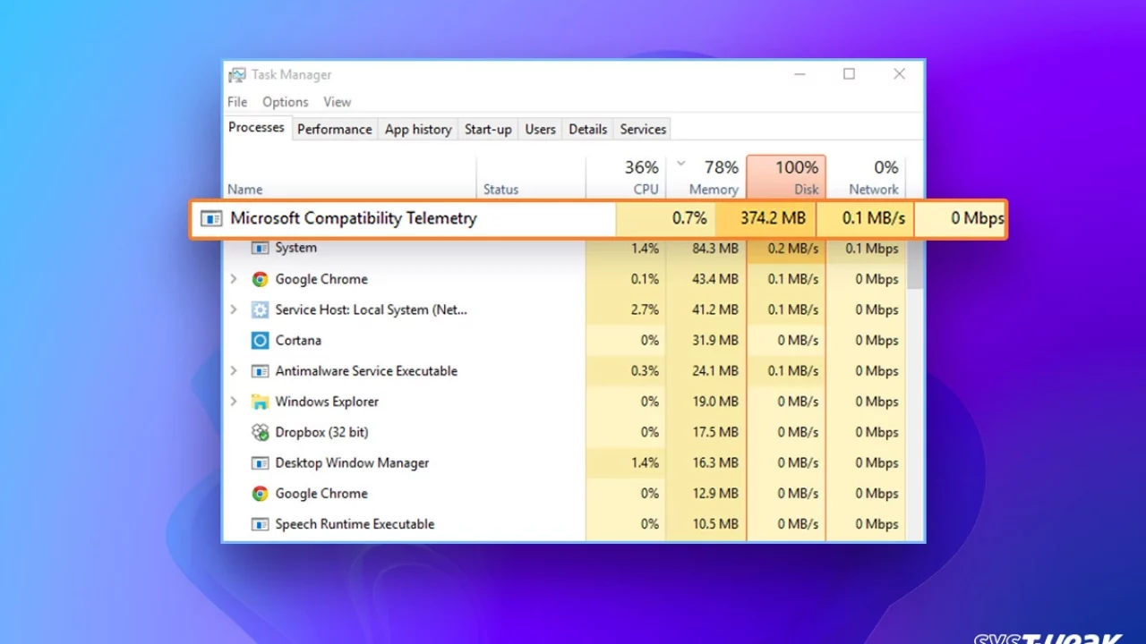This screenshot has height=644, width=1146.
Task: Click the first Google Chrome process icon
Action: pyautogui.click(x=260, y=279)
